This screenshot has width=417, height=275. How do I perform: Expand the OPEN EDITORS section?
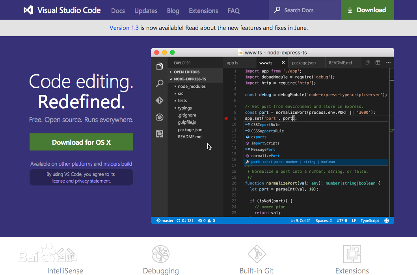point(171,72)
